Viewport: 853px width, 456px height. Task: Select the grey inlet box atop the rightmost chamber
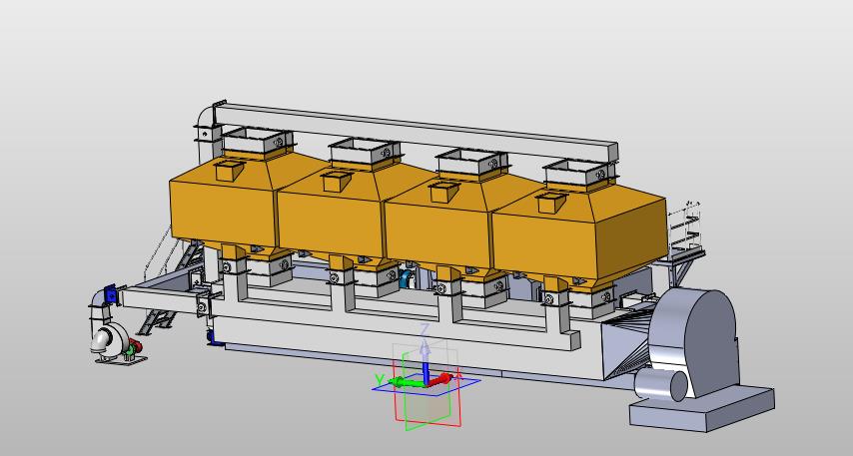[x=579, y=173]
